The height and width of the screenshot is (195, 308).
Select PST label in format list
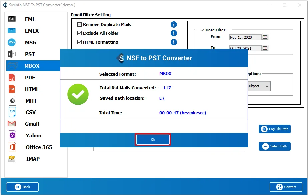coord(30,54)
